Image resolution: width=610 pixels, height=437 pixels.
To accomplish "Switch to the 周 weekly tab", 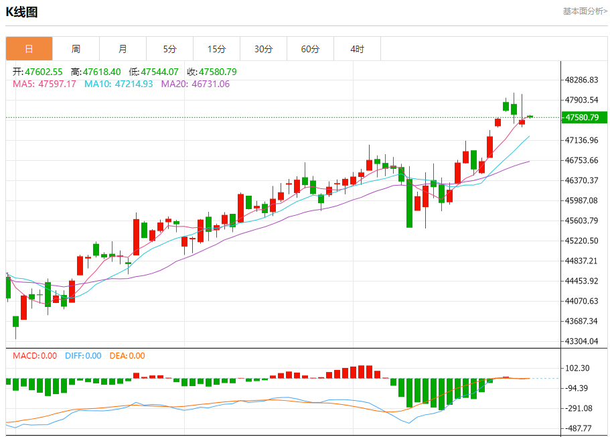I will point(76,49).
